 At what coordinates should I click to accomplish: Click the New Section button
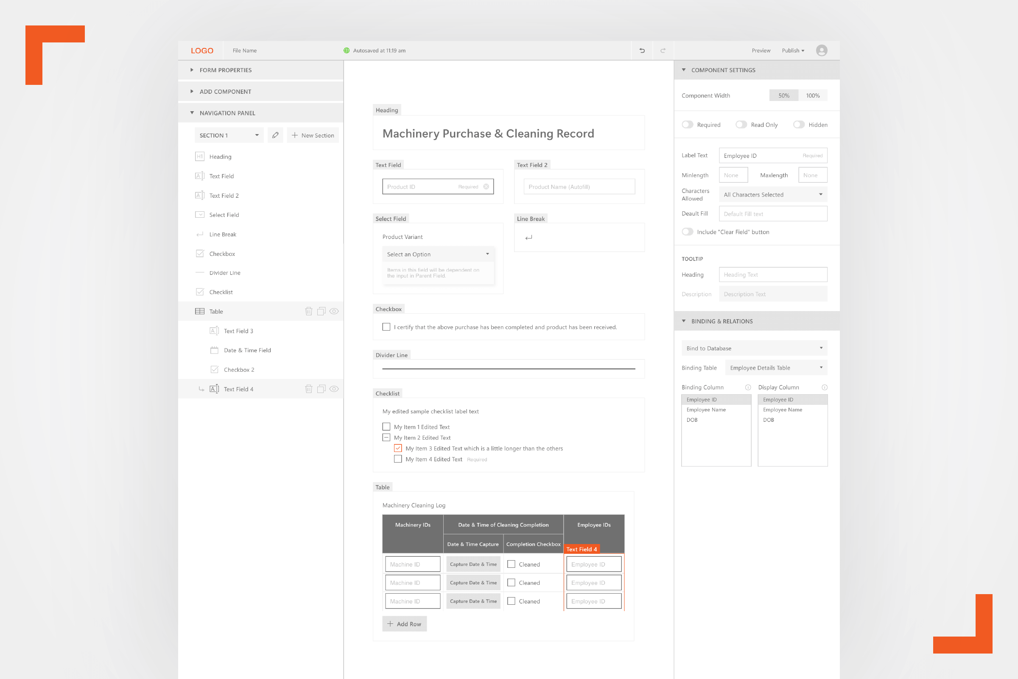point(313,135)
